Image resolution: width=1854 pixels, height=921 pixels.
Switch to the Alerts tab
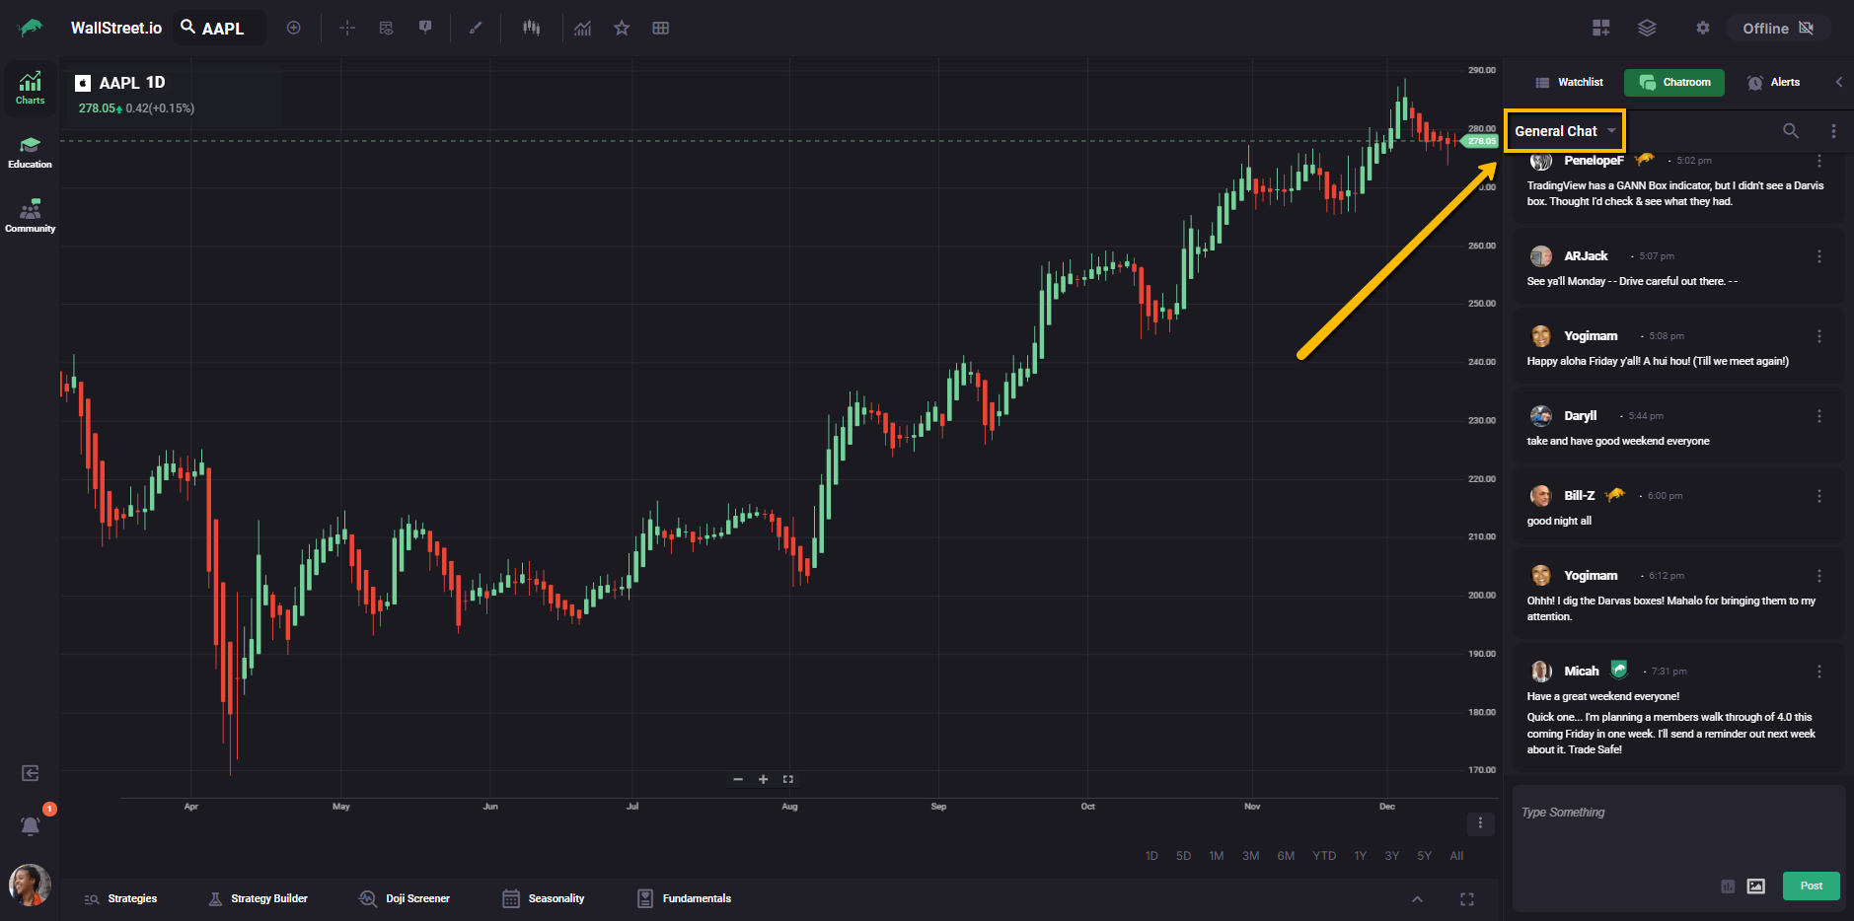click(1773, 82)
